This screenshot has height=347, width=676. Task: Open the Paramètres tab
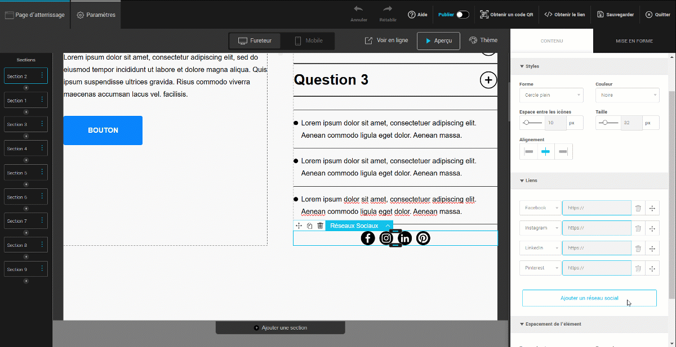pos(96,15)
